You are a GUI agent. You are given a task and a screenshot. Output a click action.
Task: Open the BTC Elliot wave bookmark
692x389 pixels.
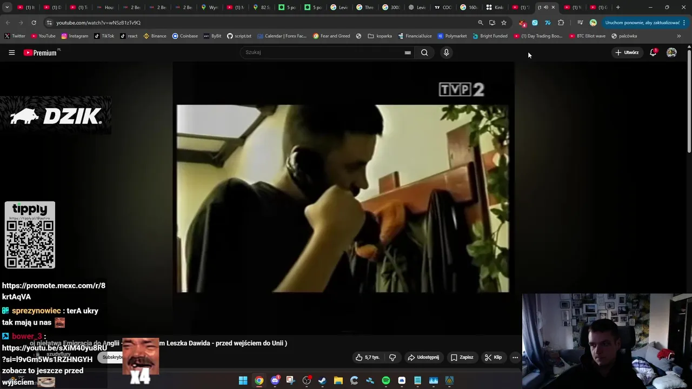pos(587,36)
